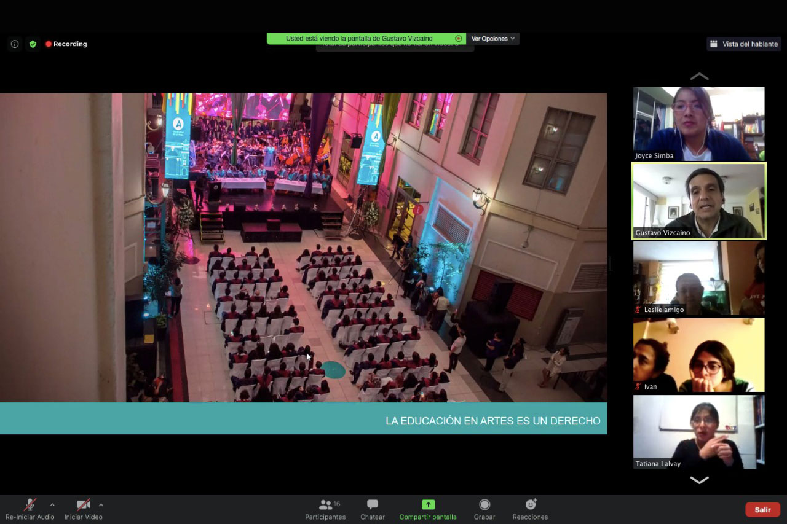Click the grid icon in Vista del hablante

point(714,44)
